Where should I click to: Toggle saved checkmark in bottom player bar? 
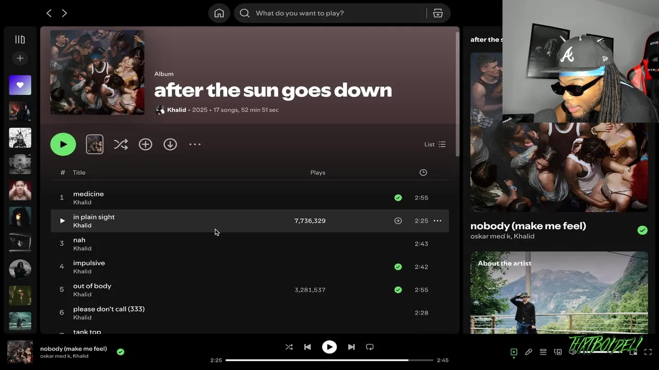pyautogui.click(x=120, y=352)
